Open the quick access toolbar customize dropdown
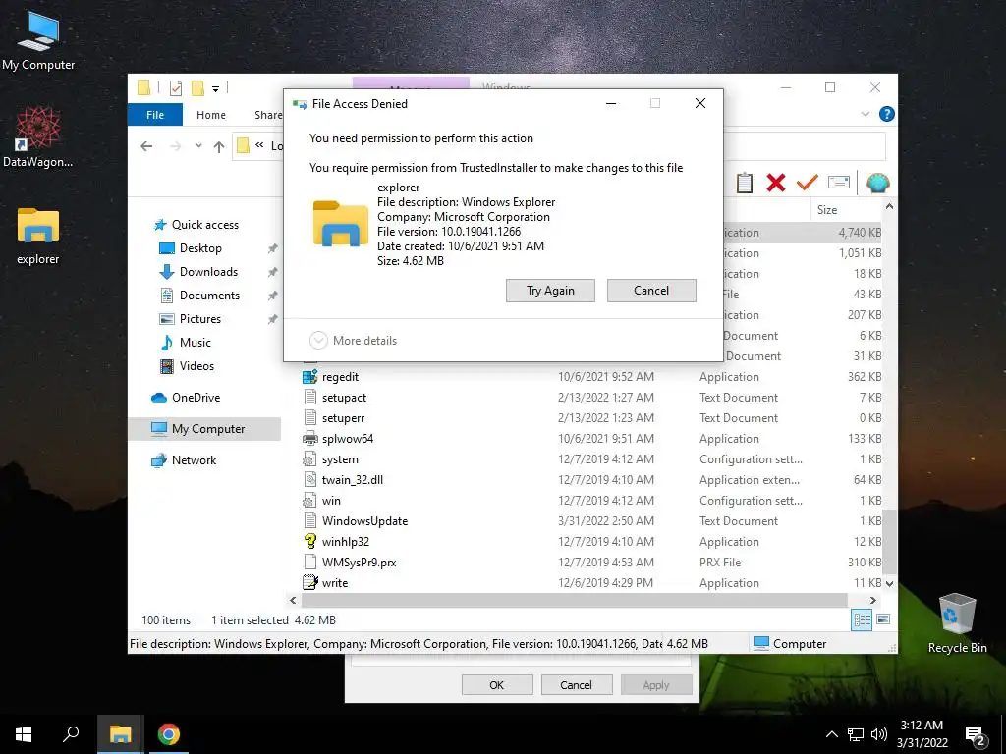1006x754 pixels. click(215, 88)
